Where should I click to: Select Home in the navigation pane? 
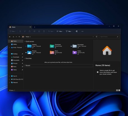click(x=16, y=41)
